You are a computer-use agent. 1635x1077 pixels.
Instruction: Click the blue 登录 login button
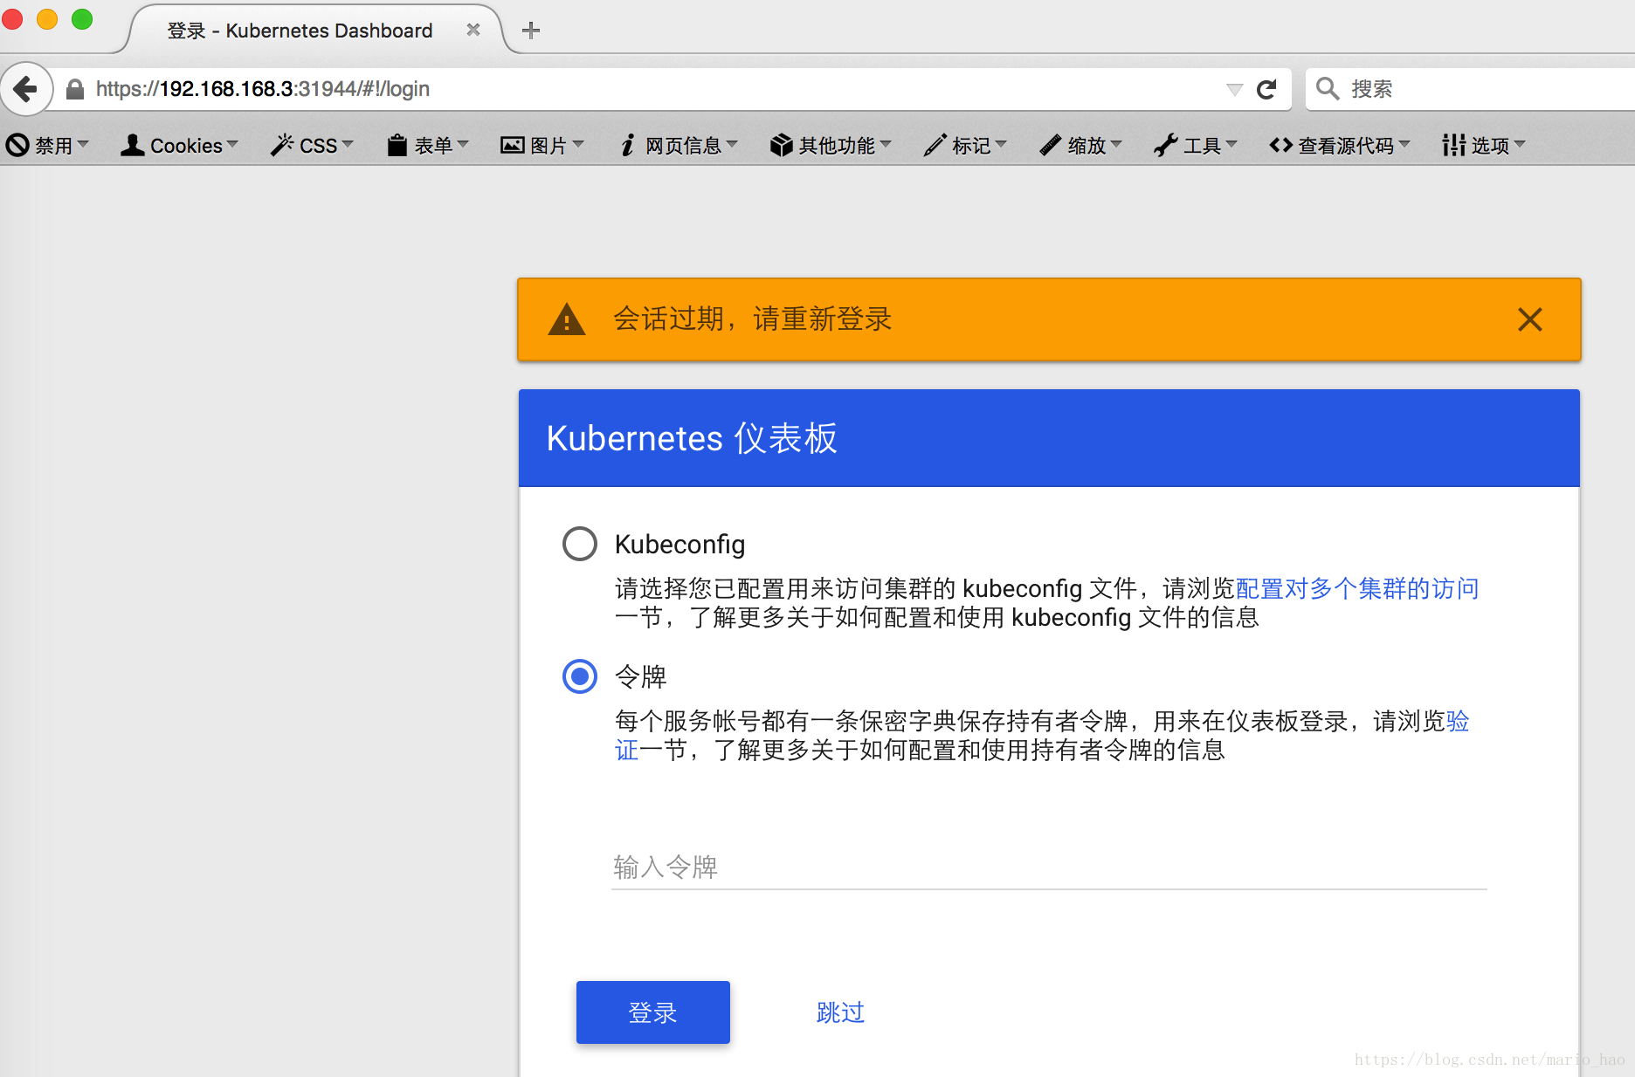point(653,1012)
